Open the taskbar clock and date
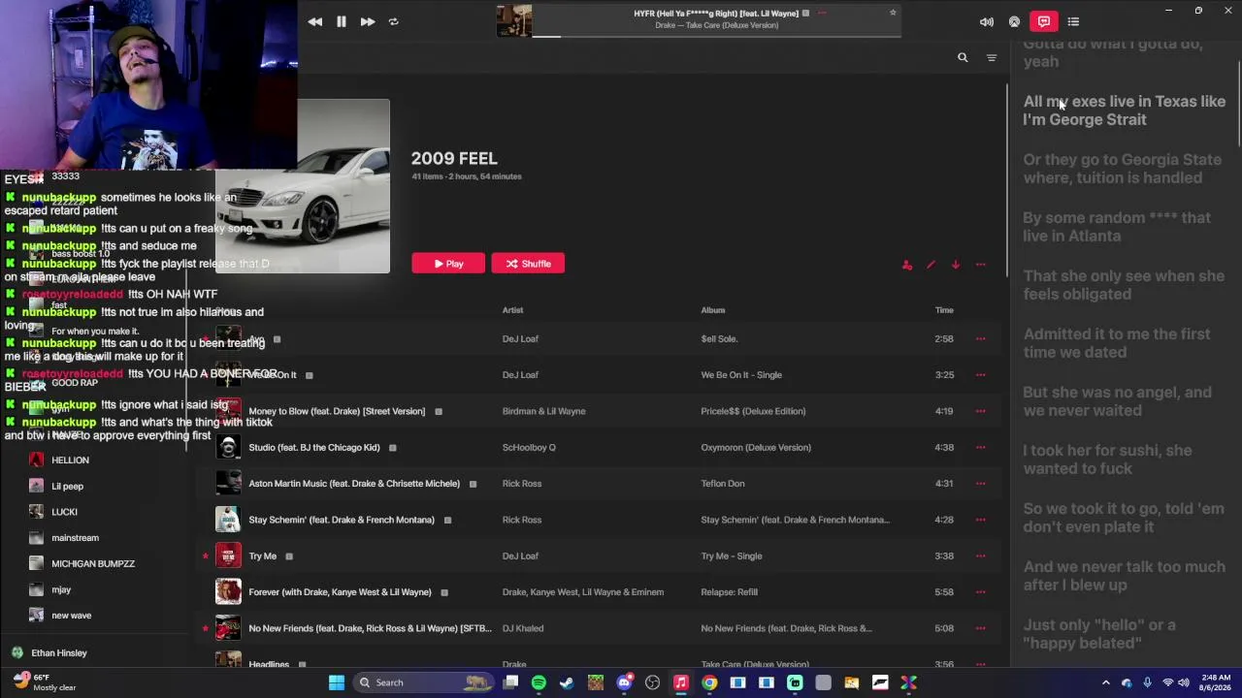 (1216, 682)
